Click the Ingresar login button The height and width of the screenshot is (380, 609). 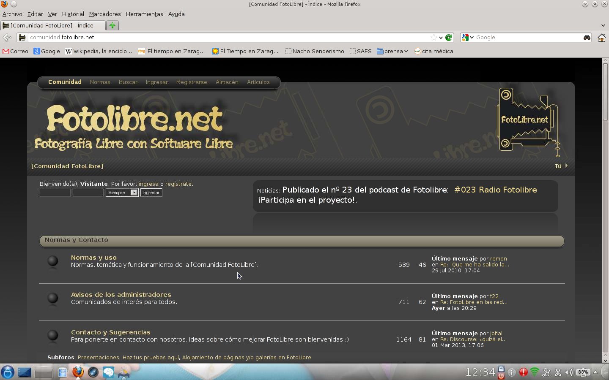point(151,193)
